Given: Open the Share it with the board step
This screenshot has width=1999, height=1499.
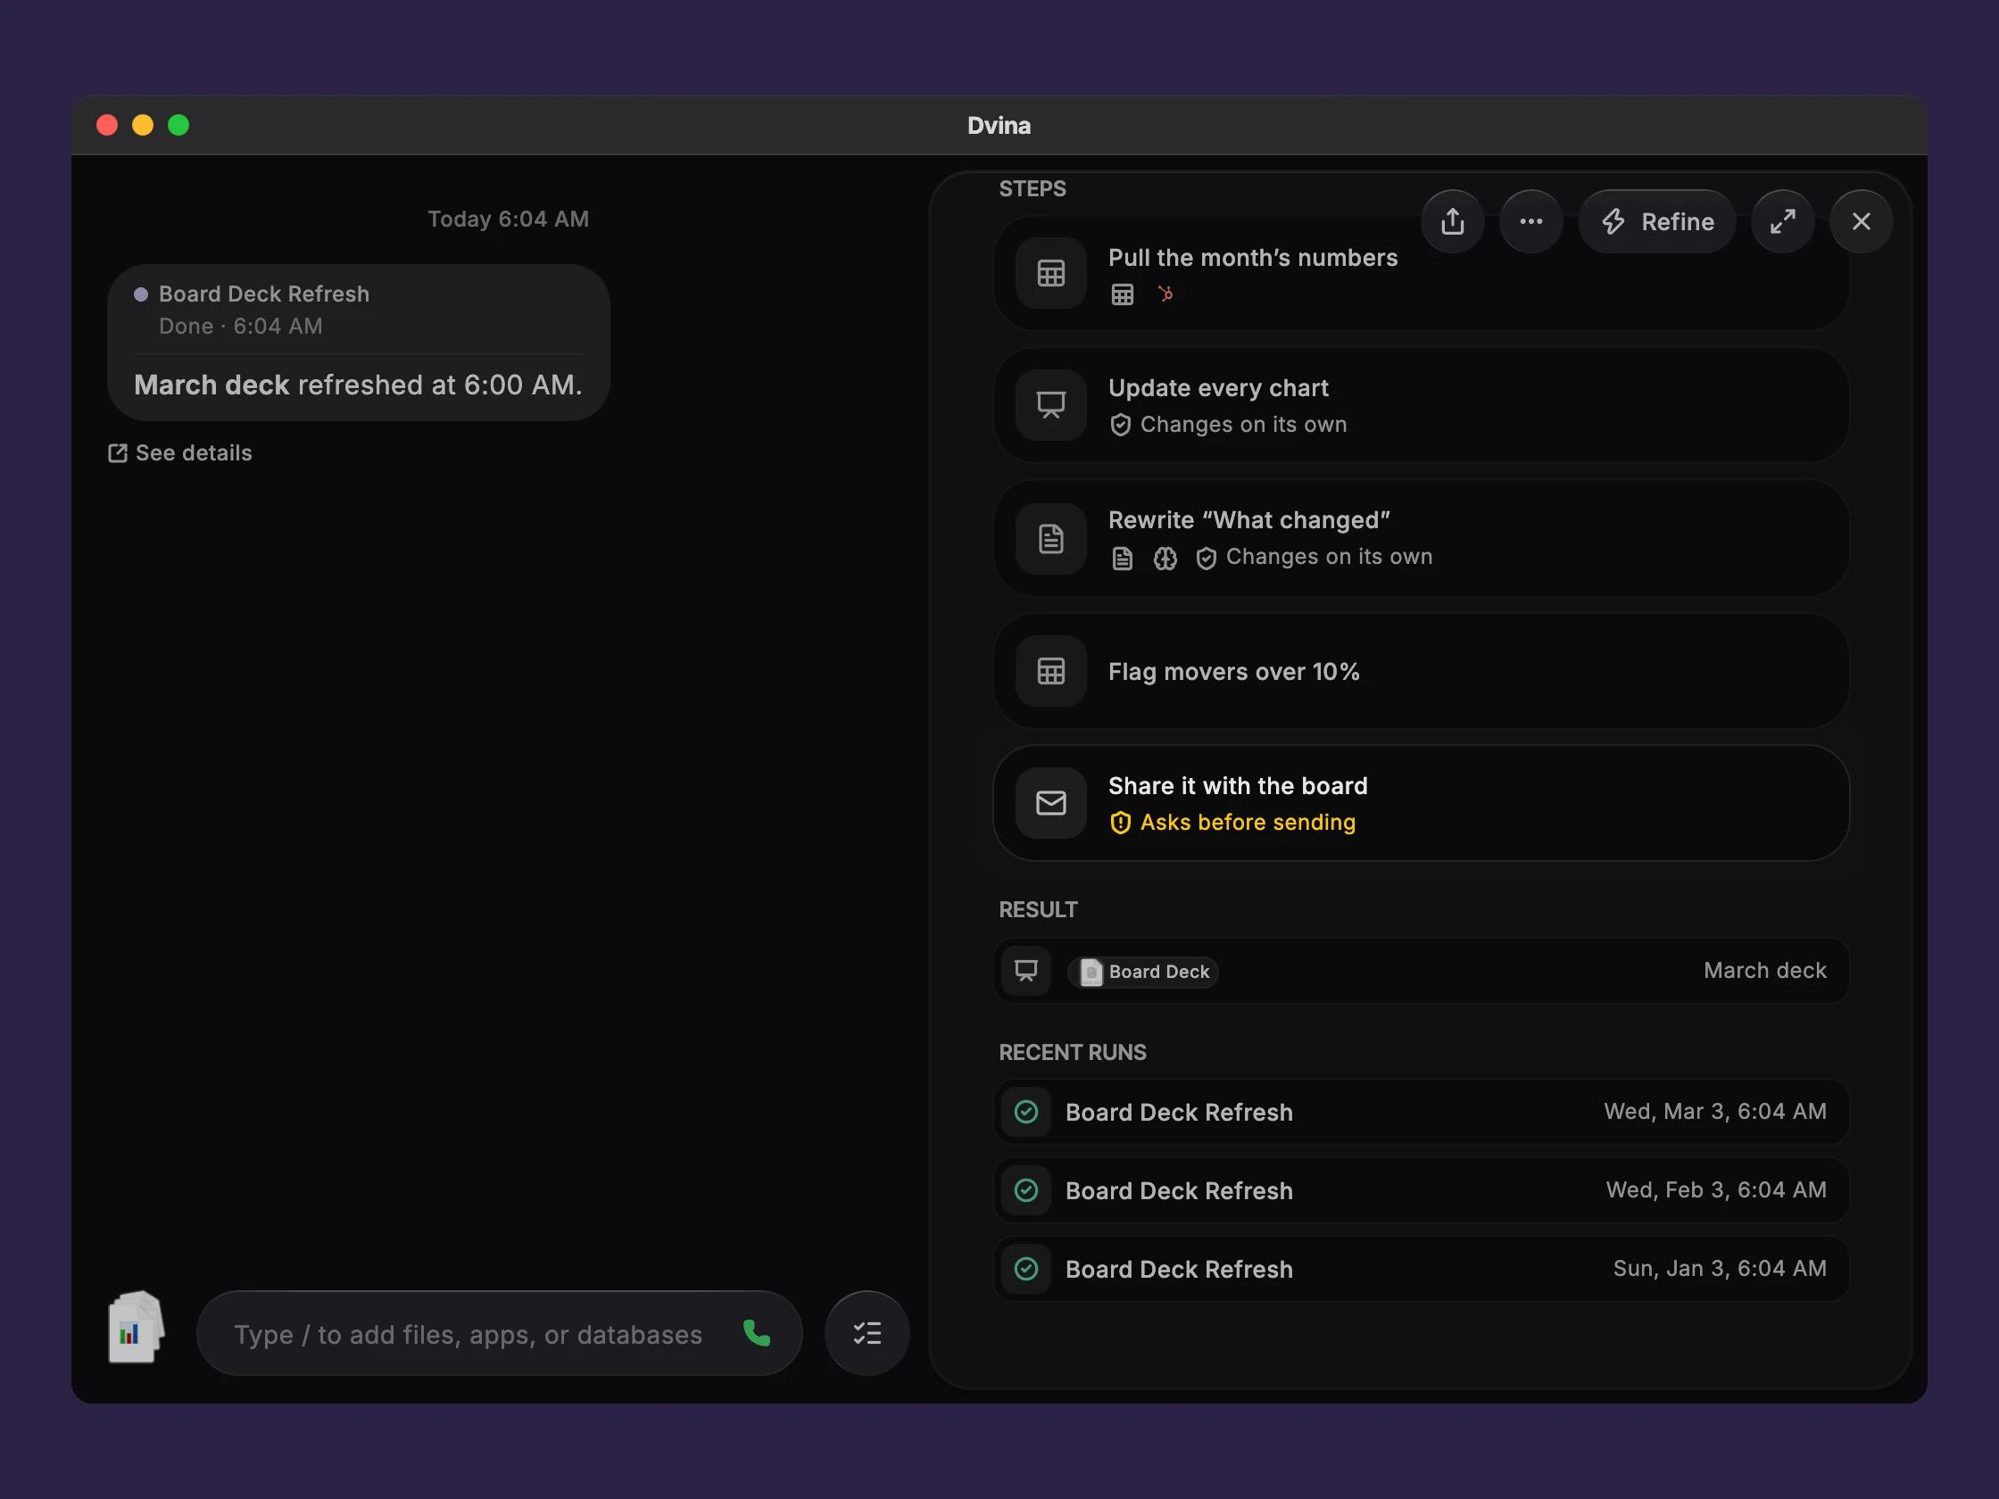Looking at the screenshot, I should pos(1421,803).
